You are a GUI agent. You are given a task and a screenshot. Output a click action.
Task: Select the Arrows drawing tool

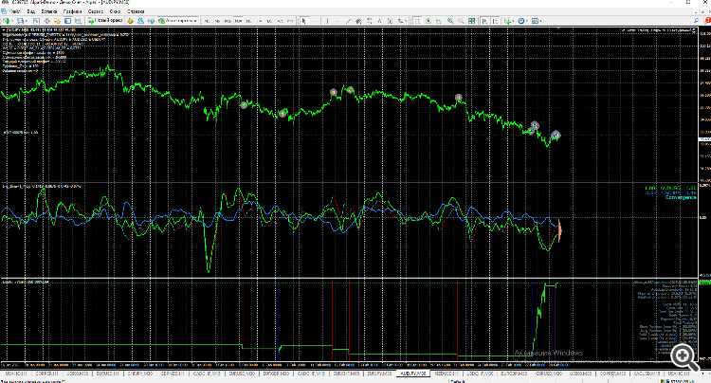point(400,21)
